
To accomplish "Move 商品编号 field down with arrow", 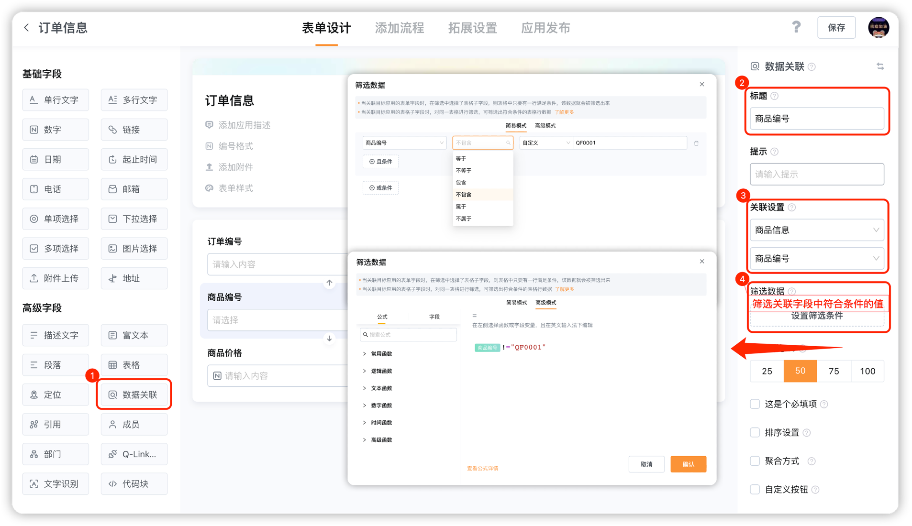I will [329, 338].
